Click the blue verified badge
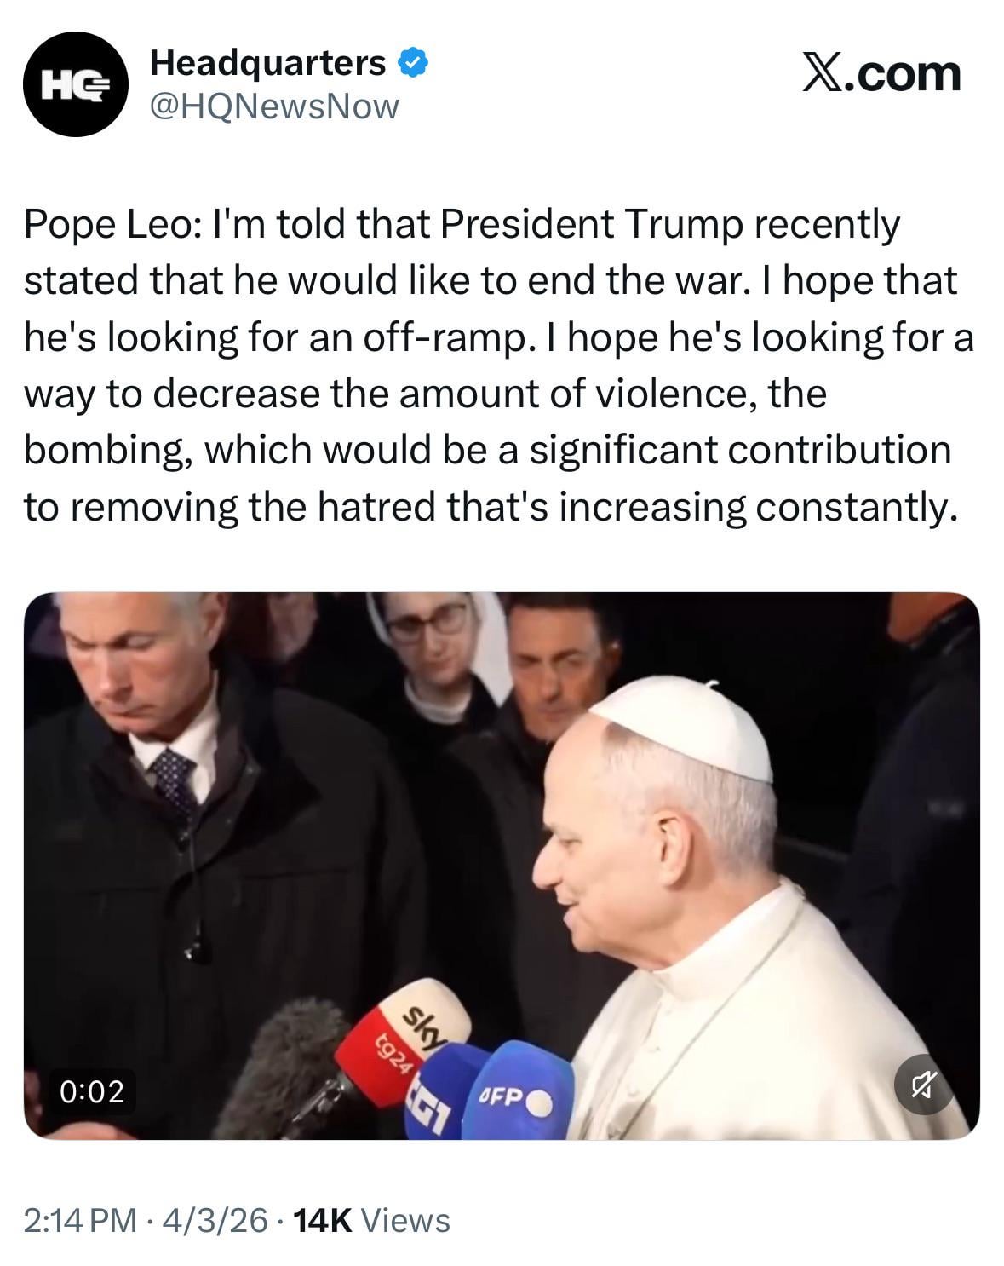 pos(413,63)
